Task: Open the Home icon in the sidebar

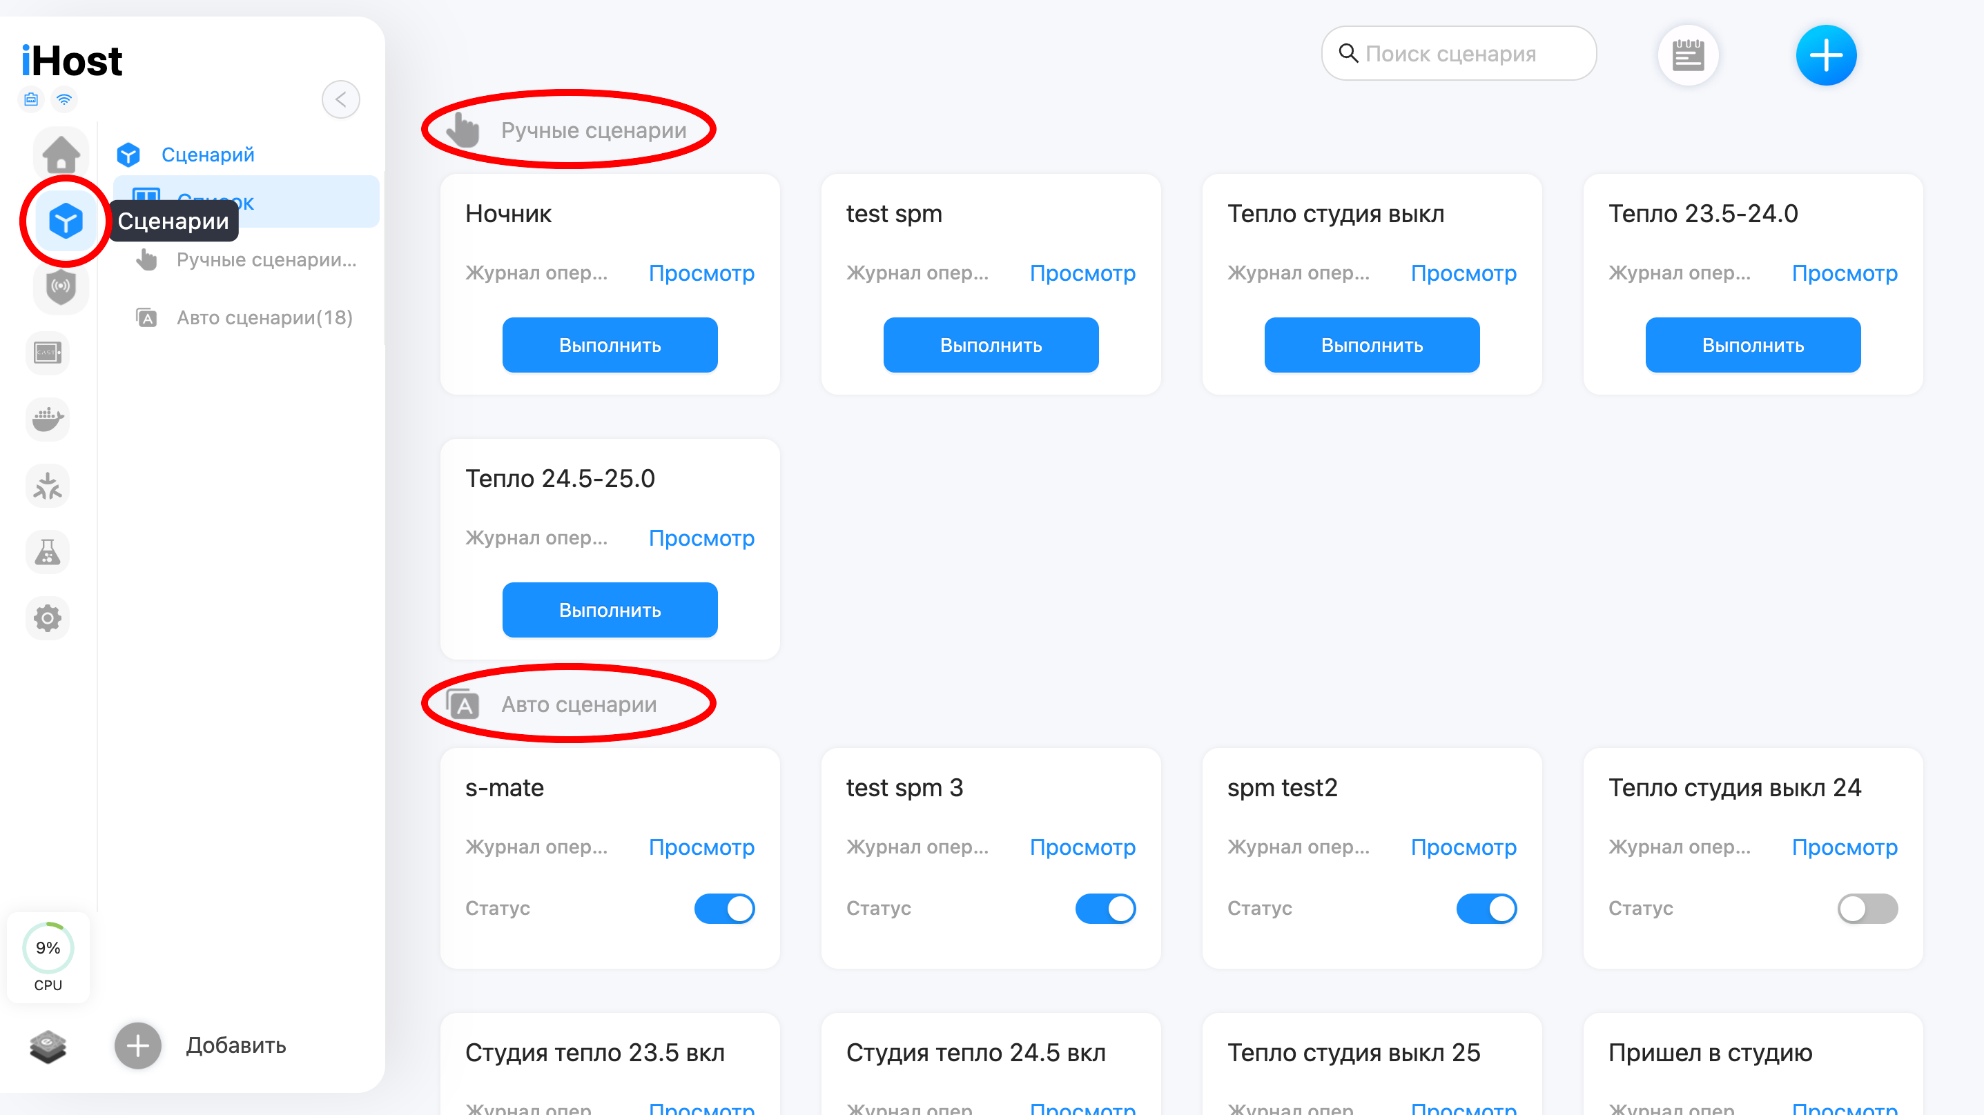Action: (x=61, y=155)
